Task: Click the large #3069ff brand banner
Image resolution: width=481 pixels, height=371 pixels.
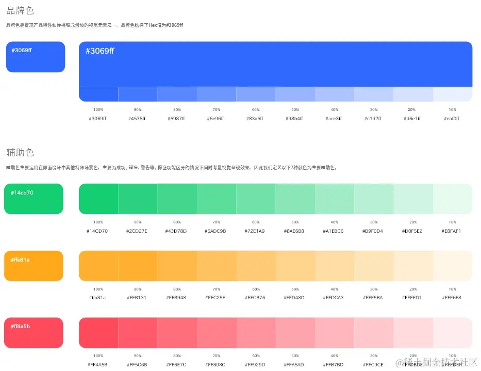Action: click(x=275, y=64)
